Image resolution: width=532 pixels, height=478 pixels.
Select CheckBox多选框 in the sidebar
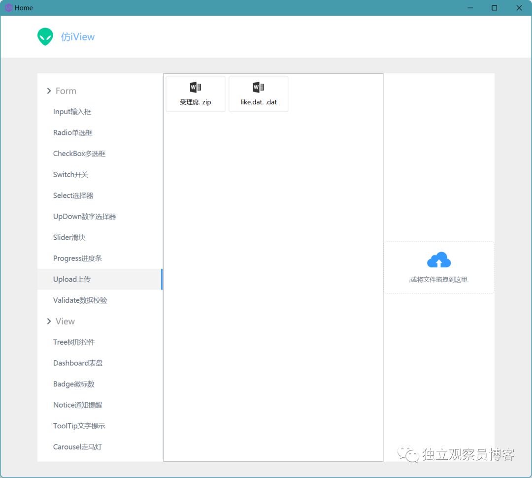point(79,153)
